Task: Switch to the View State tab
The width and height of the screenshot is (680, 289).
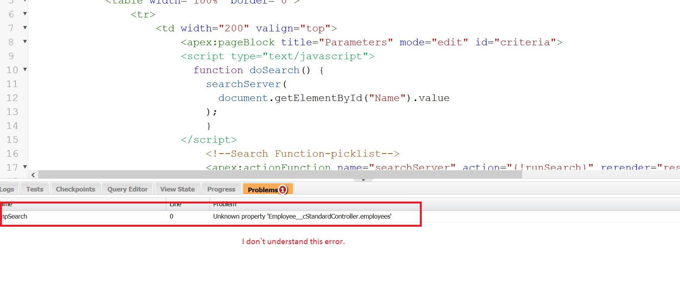Action: tap(177, 189)
